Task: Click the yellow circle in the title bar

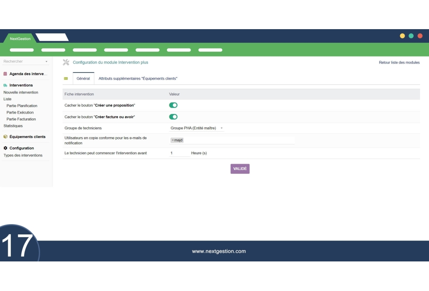Action: click(x=402, y=36)
